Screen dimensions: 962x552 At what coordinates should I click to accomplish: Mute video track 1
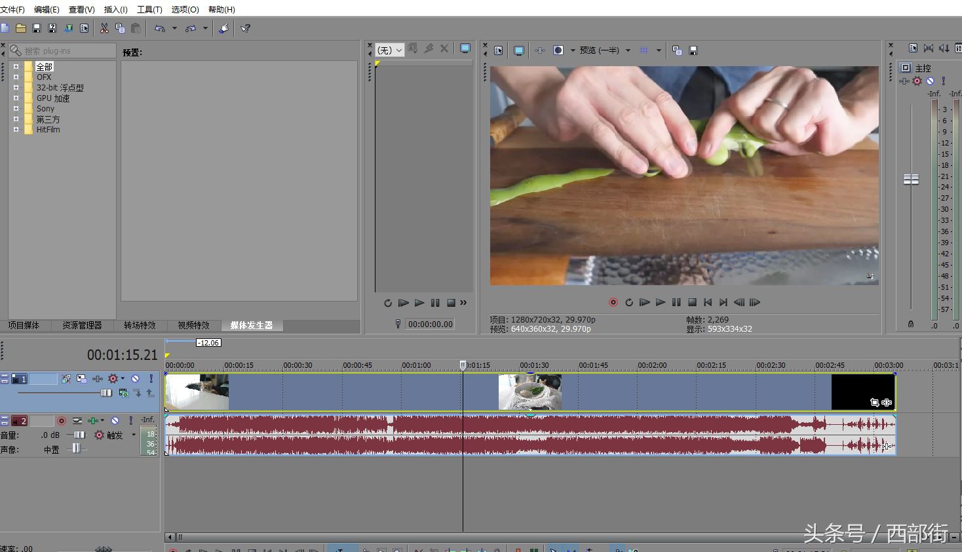pos(135,379)
